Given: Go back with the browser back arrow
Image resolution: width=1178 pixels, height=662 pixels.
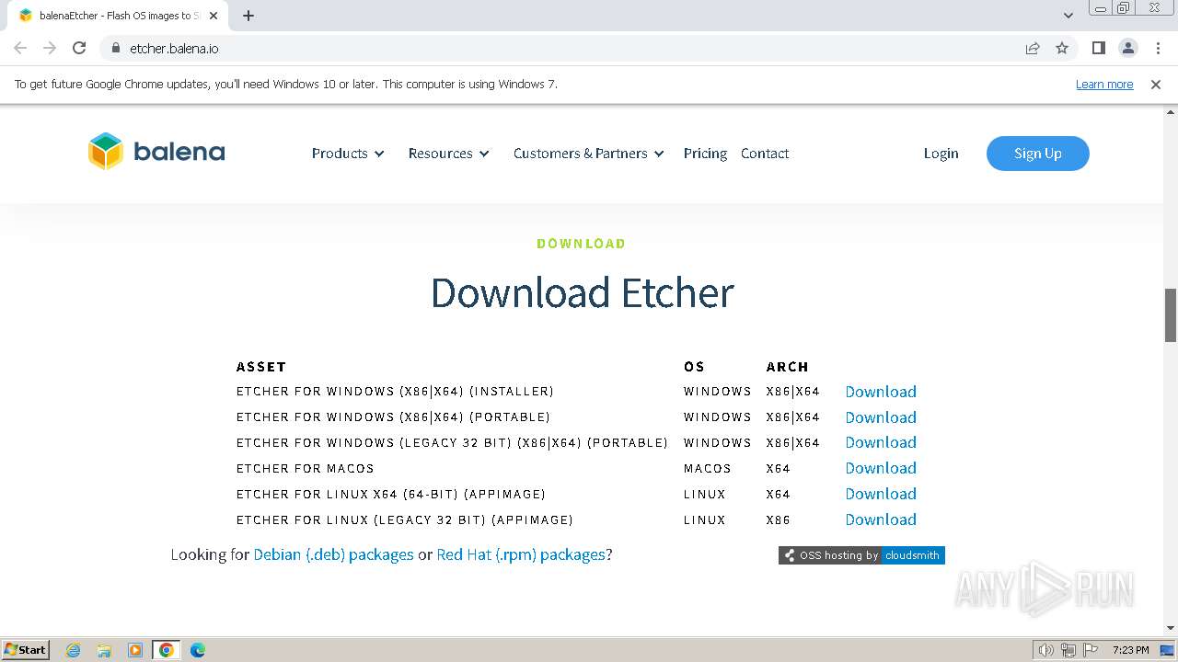Looking at the screenshot, I should [x=20, y=48].
